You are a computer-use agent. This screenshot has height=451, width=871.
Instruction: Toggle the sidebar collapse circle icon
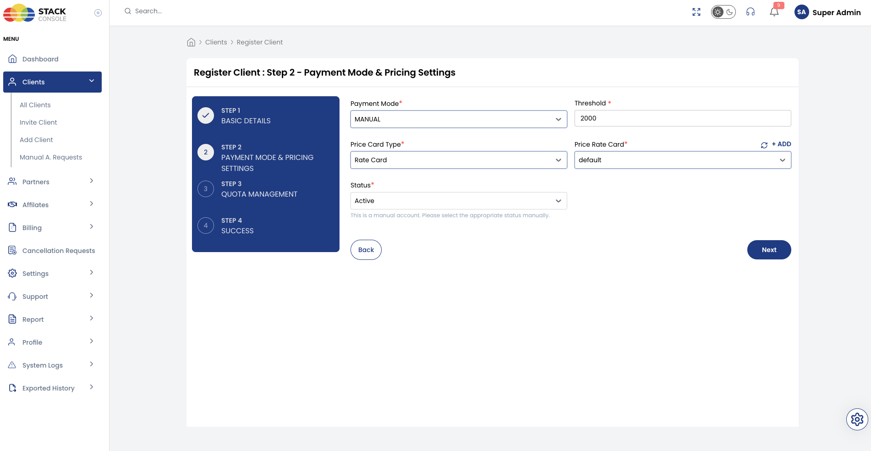click(x=98, y=13)
